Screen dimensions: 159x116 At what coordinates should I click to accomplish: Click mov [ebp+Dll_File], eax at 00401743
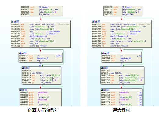112,39
